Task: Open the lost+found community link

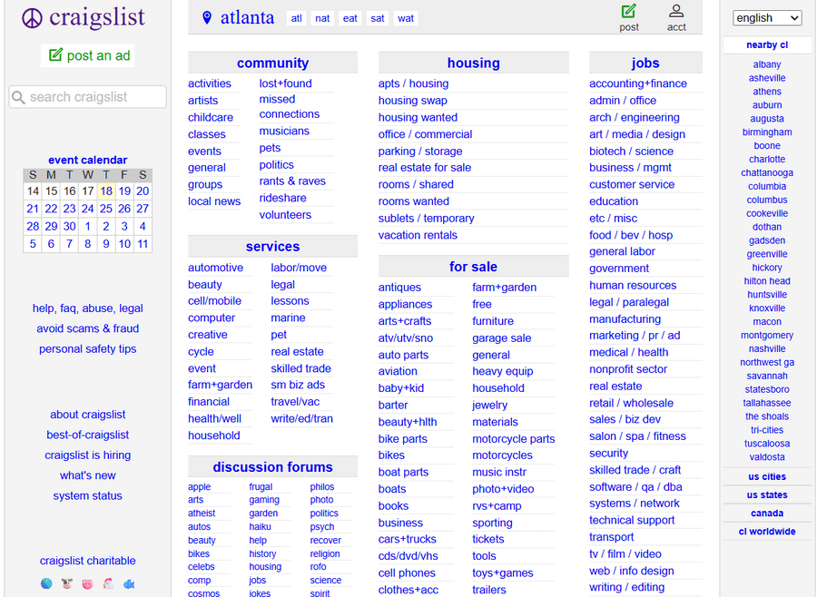Action: (x=286, y=83)
